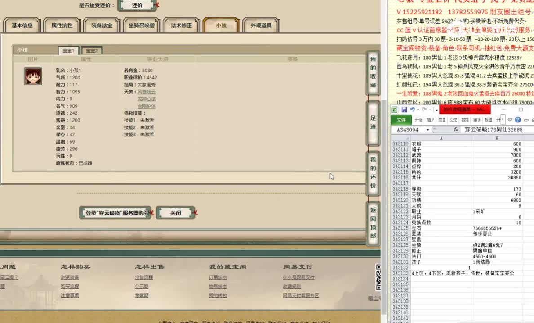Click the Excel program icon in the title bar
The height and width of the screenshot is (323, 534).
(395, 110)
